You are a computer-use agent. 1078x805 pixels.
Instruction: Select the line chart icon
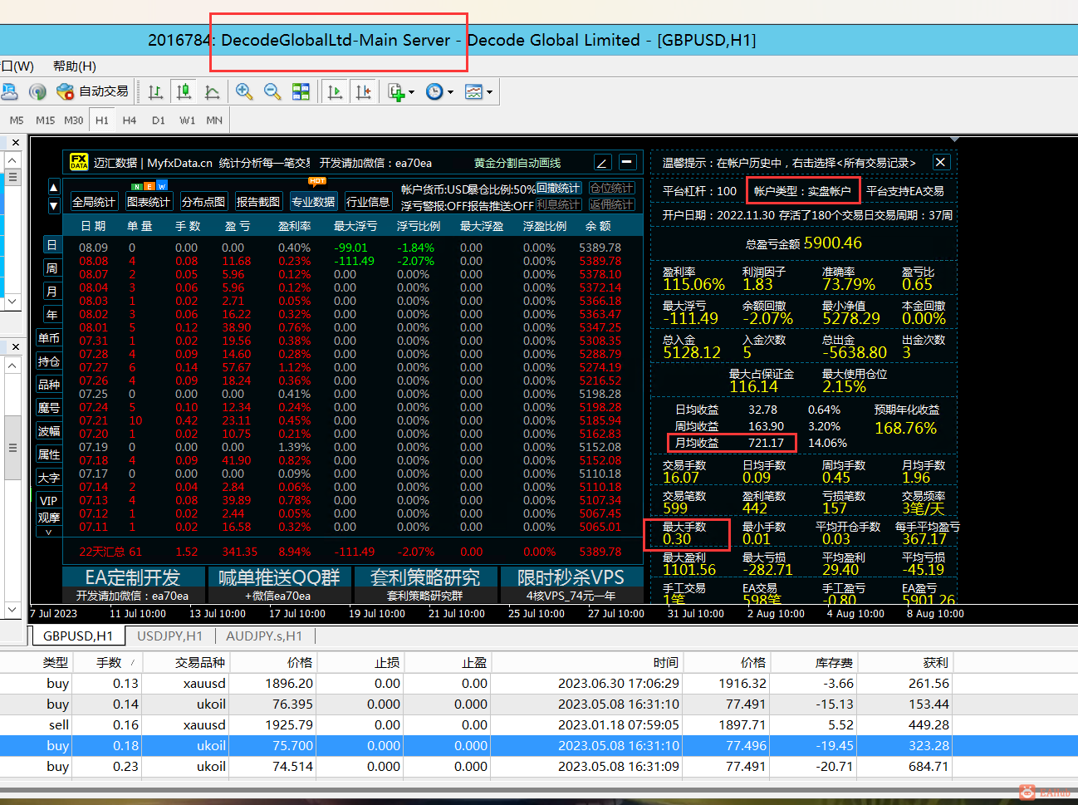(213, 91)
